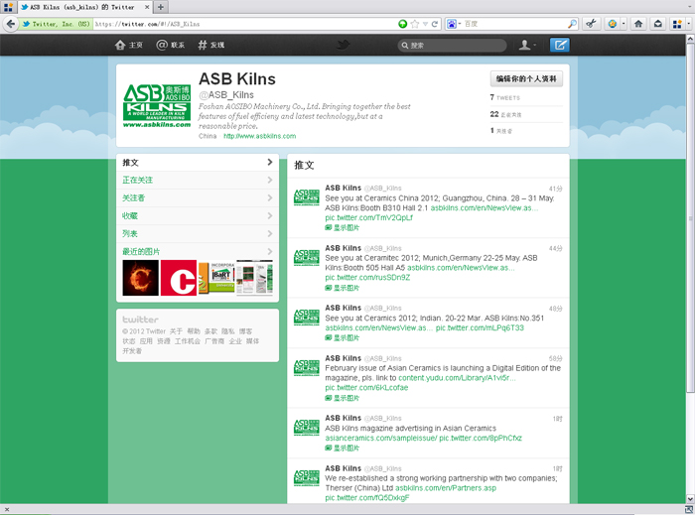Open the Baidu search engine selector

point(454,24)
